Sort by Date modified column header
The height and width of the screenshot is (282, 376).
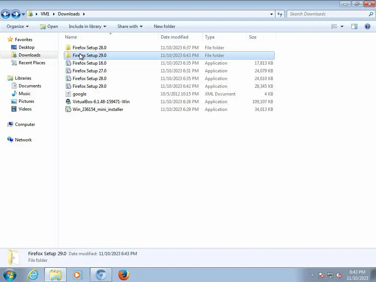(174, 37)
